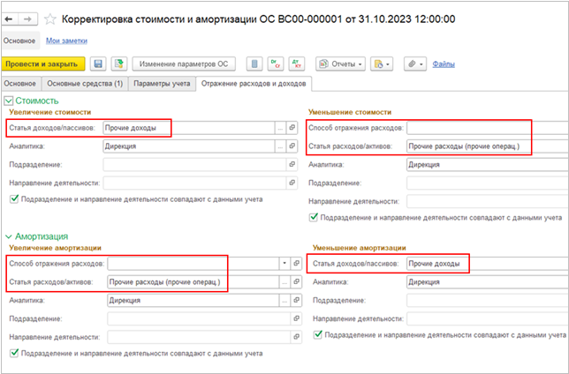Toggle the matching-data checkbox under Увеличение стоимости
The width and height of the screenshot is (569, 374).
pos(14,199)
